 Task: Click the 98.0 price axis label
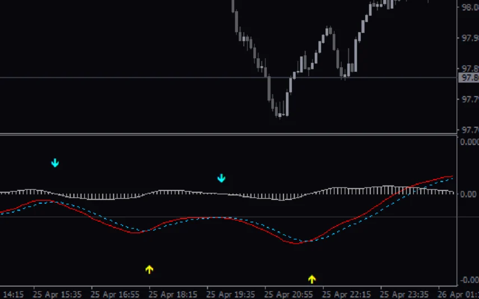(468, 7)
